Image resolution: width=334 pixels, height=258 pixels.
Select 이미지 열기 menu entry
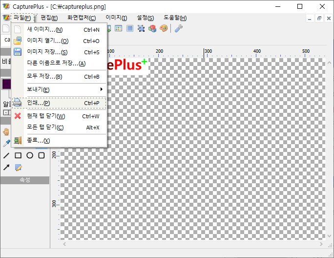[47, 41]
